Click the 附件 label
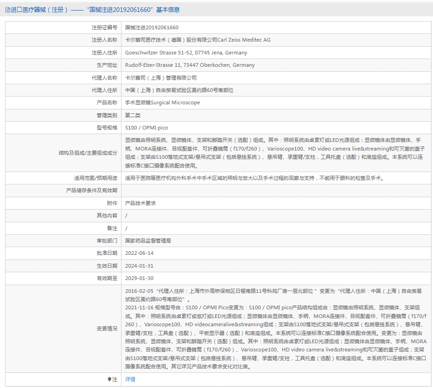Screen dimensions: 433x388 pyautogui.click(x=112, y=203)
